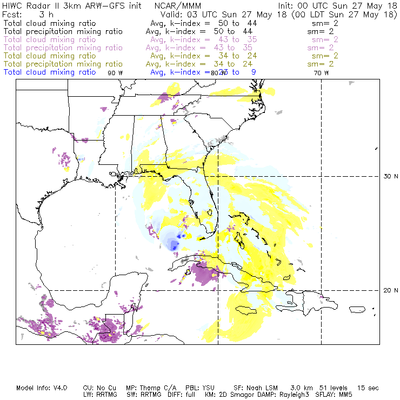The image size is (400, 400).
Task: Click "(00 LDT Sun 27 May 18)" local time
Action: point(344,15)
